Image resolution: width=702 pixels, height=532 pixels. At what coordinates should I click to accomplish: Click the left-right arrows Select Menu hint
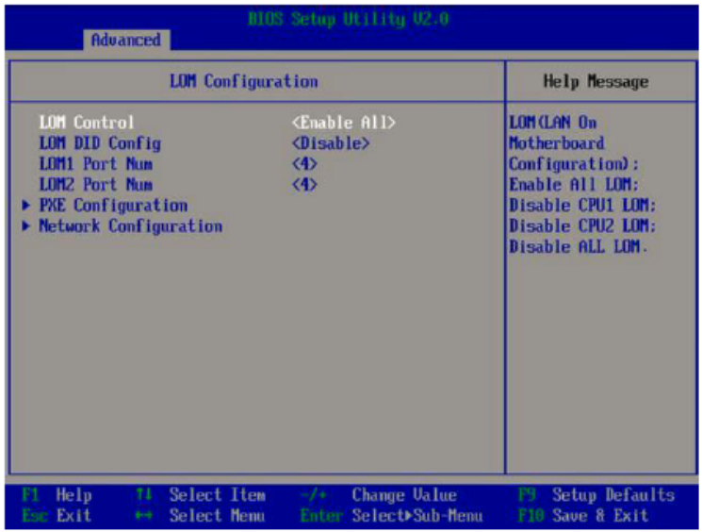click(202, 516)
